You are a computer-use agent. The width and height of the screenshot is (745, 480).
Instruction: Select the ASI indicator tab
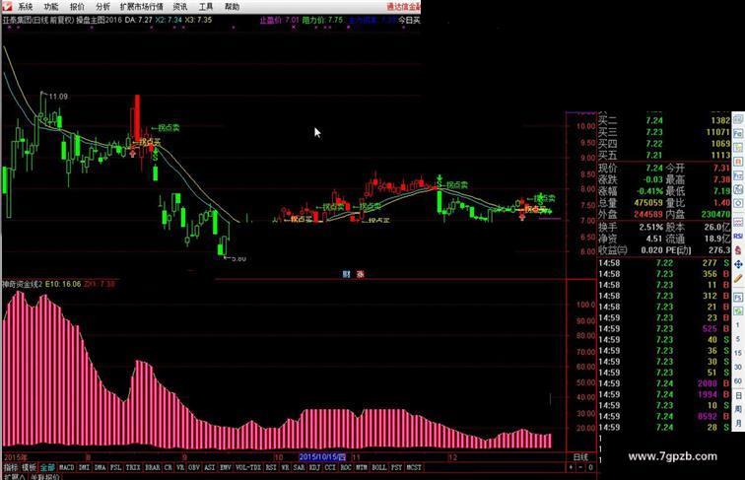pyautogui.click(x=210, y=467)
